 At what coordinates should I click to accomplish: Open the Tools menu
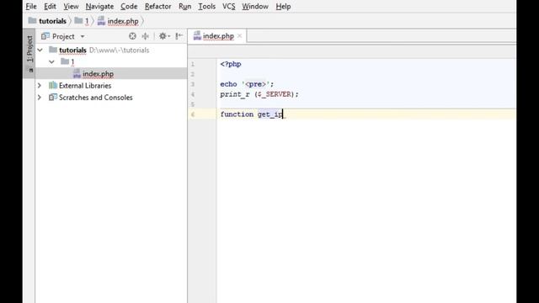click(206, 7)
